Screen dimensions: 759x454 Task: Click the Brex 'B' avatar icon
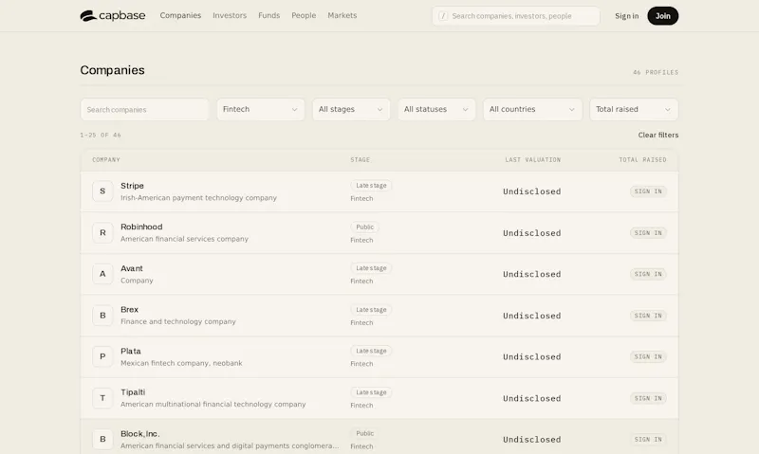pos(102,316)
